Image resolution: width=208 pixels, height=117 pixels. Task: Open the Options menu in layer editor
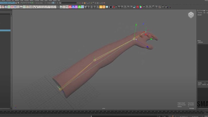[204, 85]
